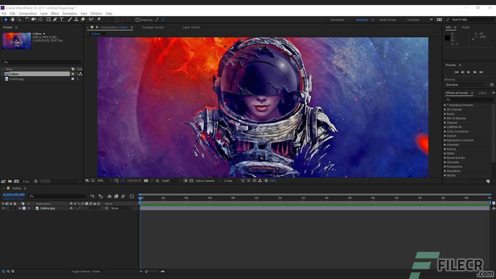Select the Puppet Pin tool
Viewport: 496px width, 279px height.
point(99,19)
